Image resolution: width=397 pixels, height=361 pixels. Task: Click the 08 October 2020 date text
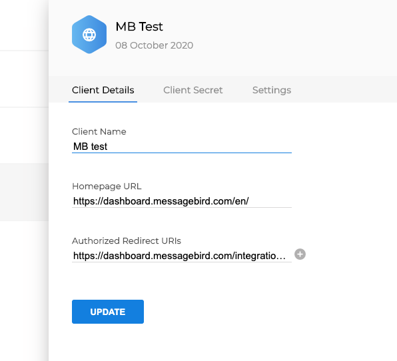click(x=154, y=45)
